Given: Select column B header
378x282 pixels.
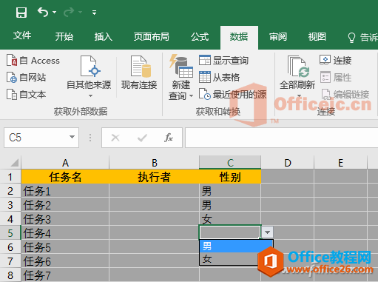Looking at the screenshot, I should [154, 163].
